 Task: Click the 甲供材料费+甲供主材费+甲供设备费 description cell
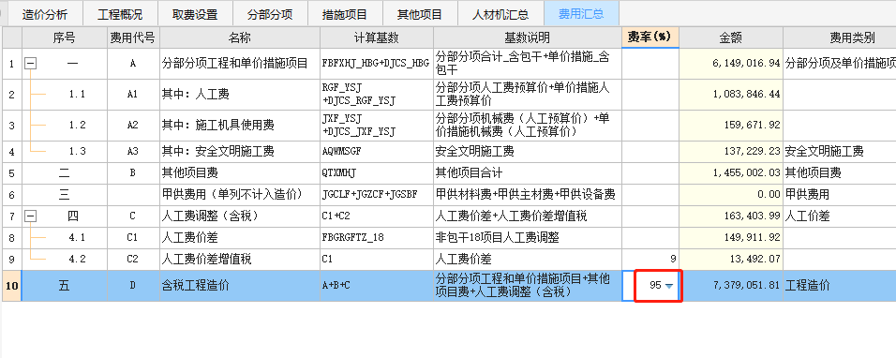(x=527, y=195)
